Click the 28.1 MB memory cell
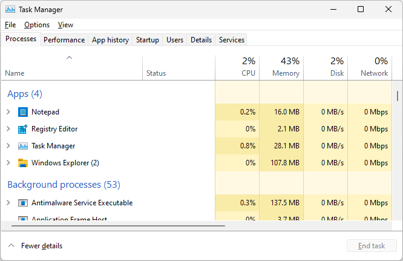Viewport: 403px width, 261px height. point(281,146)
